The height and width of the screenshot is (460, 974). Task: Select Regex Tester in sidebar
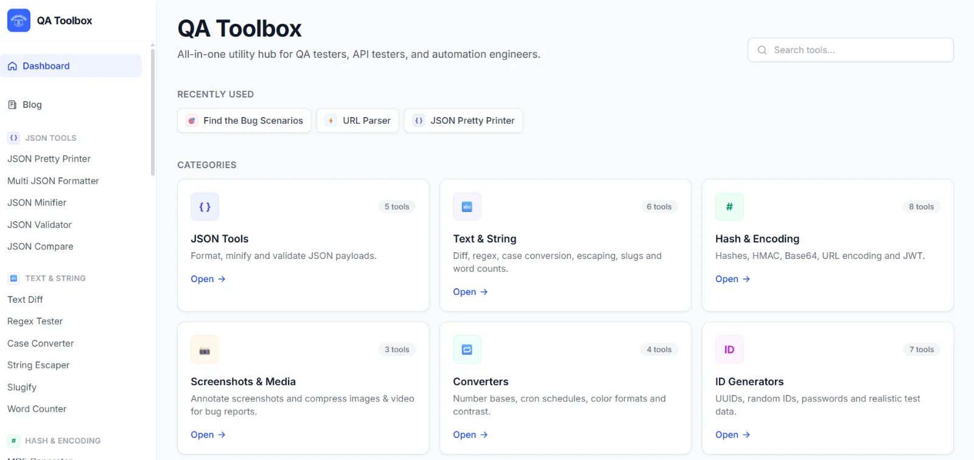coord(35,322)
